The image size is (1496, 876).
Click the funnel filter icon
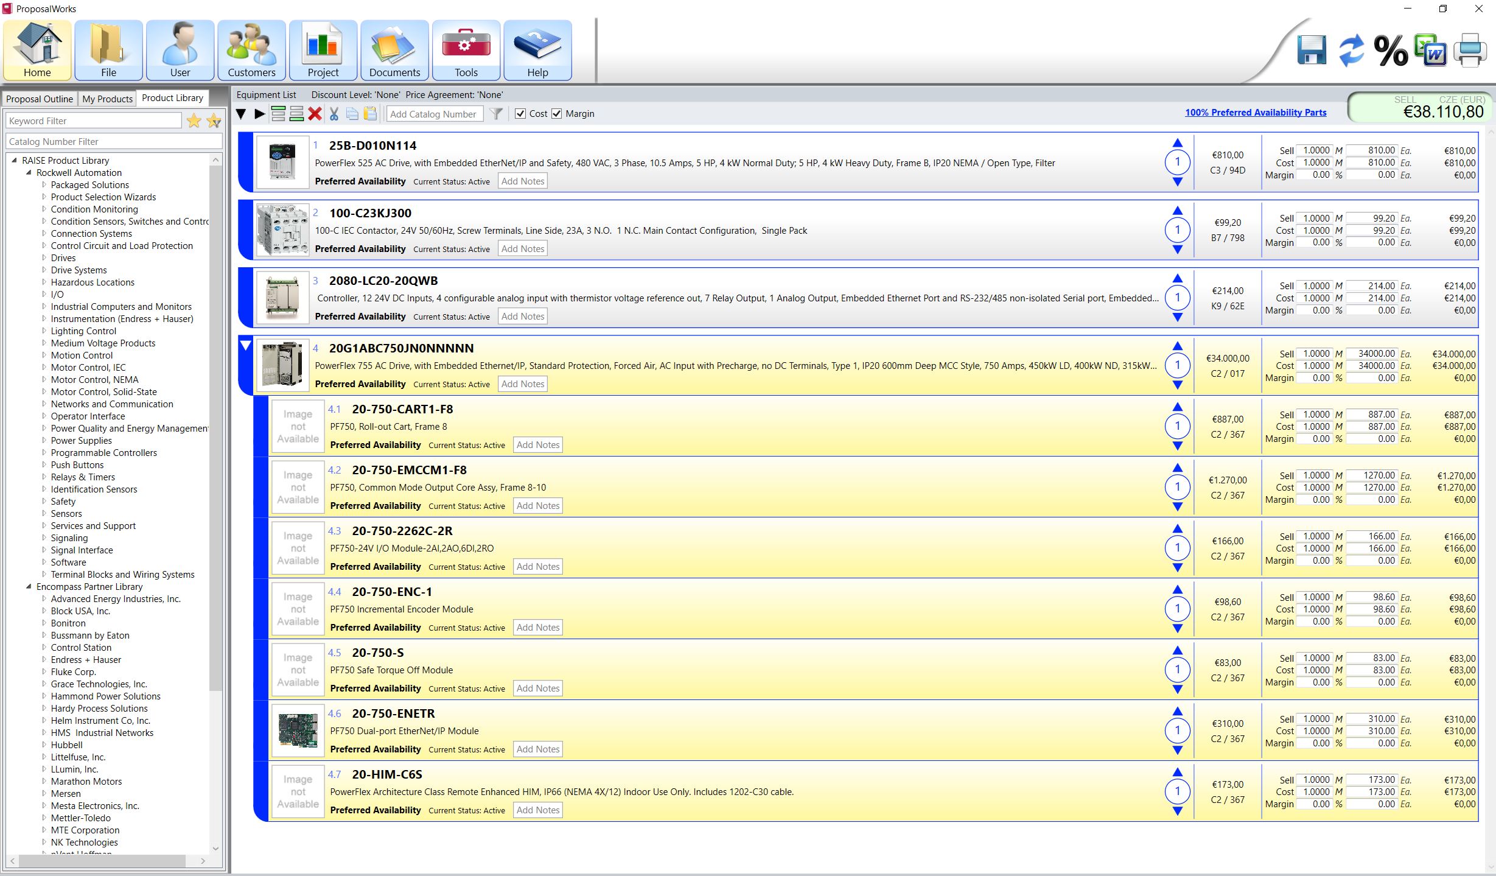(x=497, y=114)
